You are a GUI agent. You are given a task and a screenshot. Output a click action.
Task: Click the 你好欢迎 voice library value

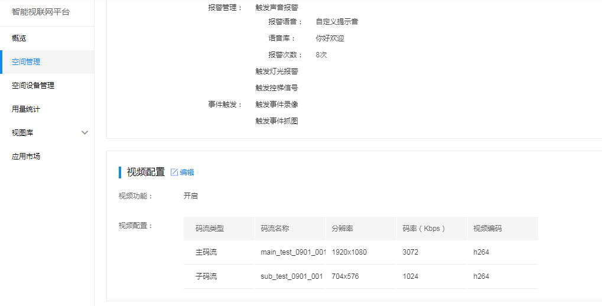point(330,38)
